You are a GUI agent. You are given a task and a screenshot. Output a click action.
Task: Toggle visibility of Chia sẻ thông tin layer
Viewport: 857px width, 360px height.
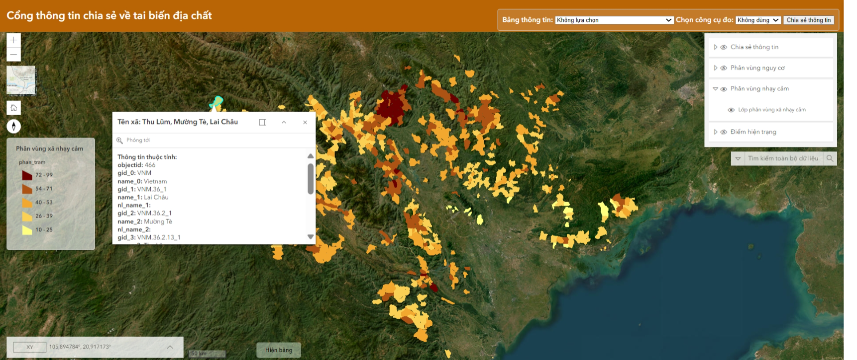724,47
